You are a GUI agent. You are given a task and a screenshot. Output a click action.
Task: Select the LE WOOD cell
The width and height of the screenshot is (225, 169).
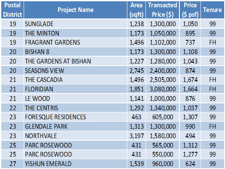tap(75, 99)
